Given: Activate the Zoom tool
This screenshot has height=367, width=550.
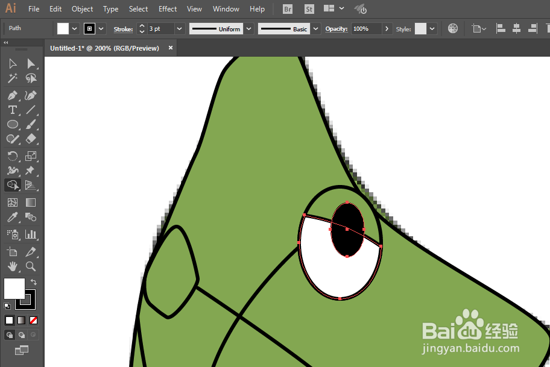Looking at the screenshot, I should tap(31, 266).
